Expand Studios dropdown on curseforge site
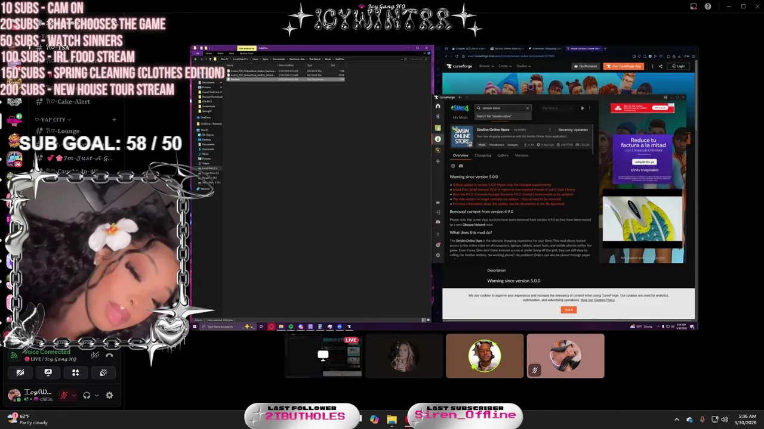This screenshot has height=429, width=764. coord(523,66)
